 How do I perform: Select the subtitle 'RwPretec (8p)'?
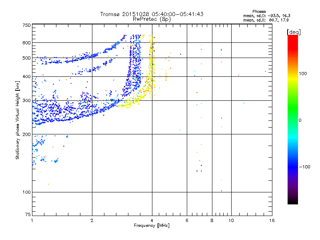[152, 19]
